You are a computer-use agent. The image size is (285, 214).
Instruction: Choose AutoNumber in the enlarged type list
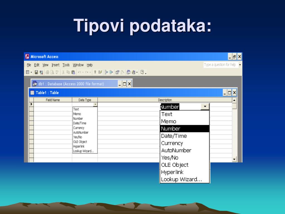point(185,150)
